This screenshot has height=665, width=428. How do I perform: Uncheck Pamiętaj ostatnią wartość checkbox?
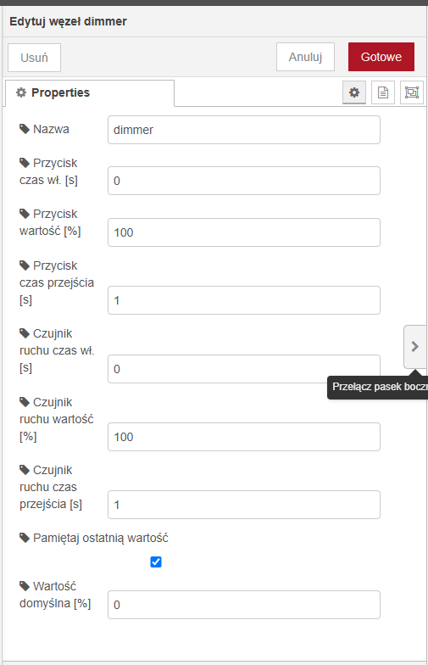(156, 562)
